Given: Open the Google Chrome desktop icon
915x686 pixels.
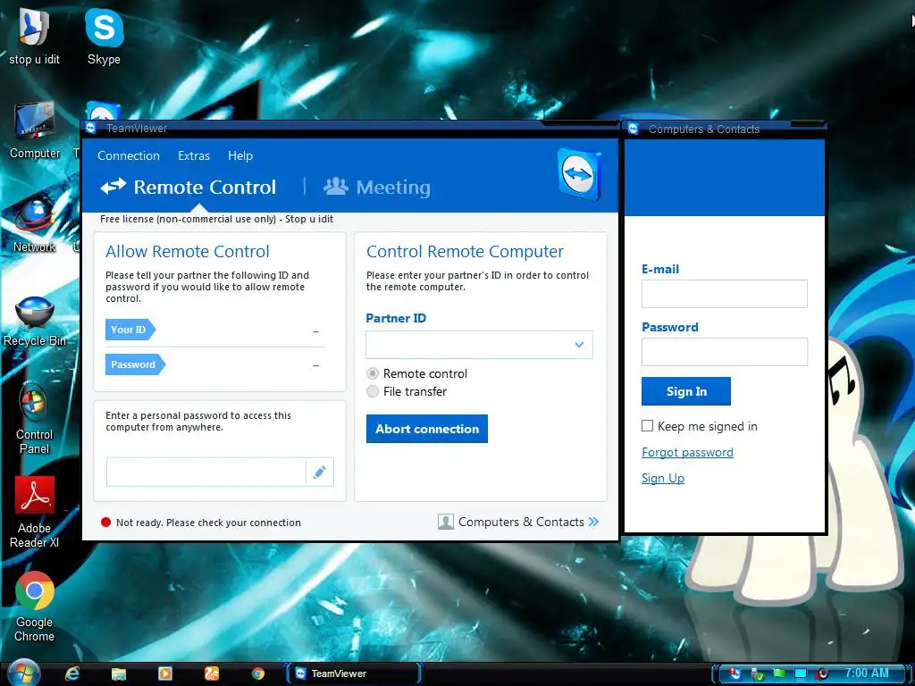Looking at the screenshot, I should pyautogui.click(x=35, y=607).
